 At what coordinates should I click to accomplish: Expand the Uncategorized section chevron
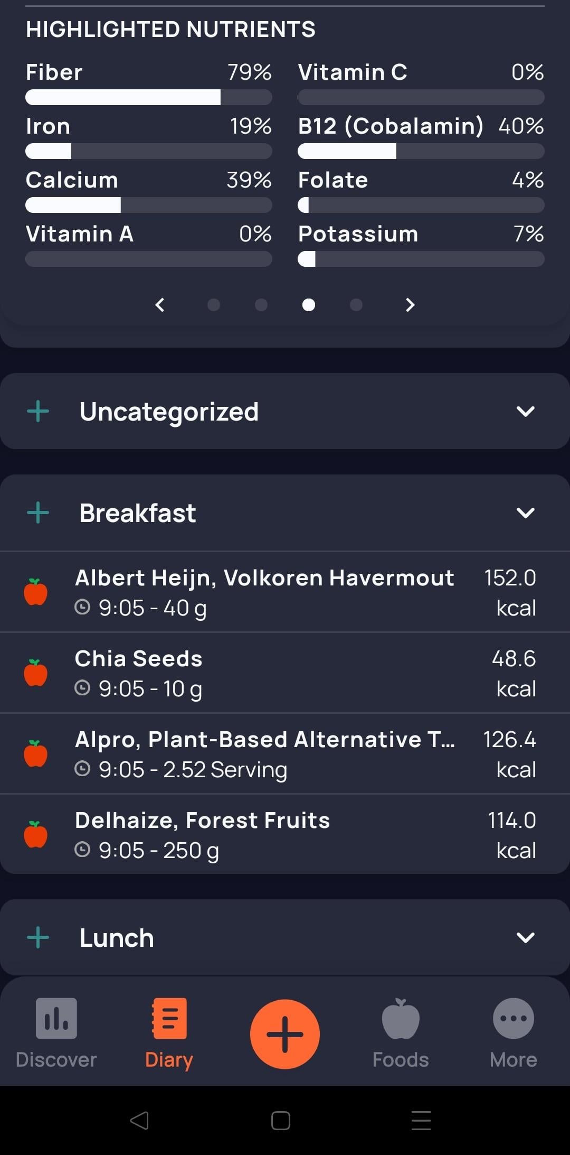pos(525,411)
